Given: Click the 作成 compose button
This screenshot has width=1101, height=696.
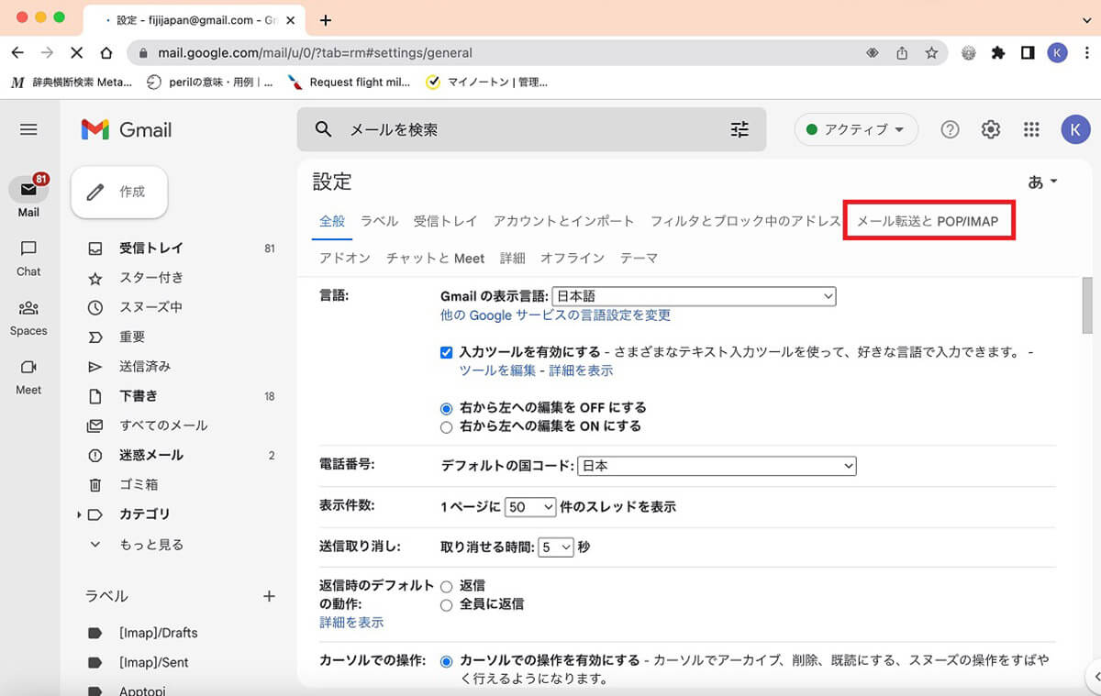Looking at the screenshot, I should point(119,192).
